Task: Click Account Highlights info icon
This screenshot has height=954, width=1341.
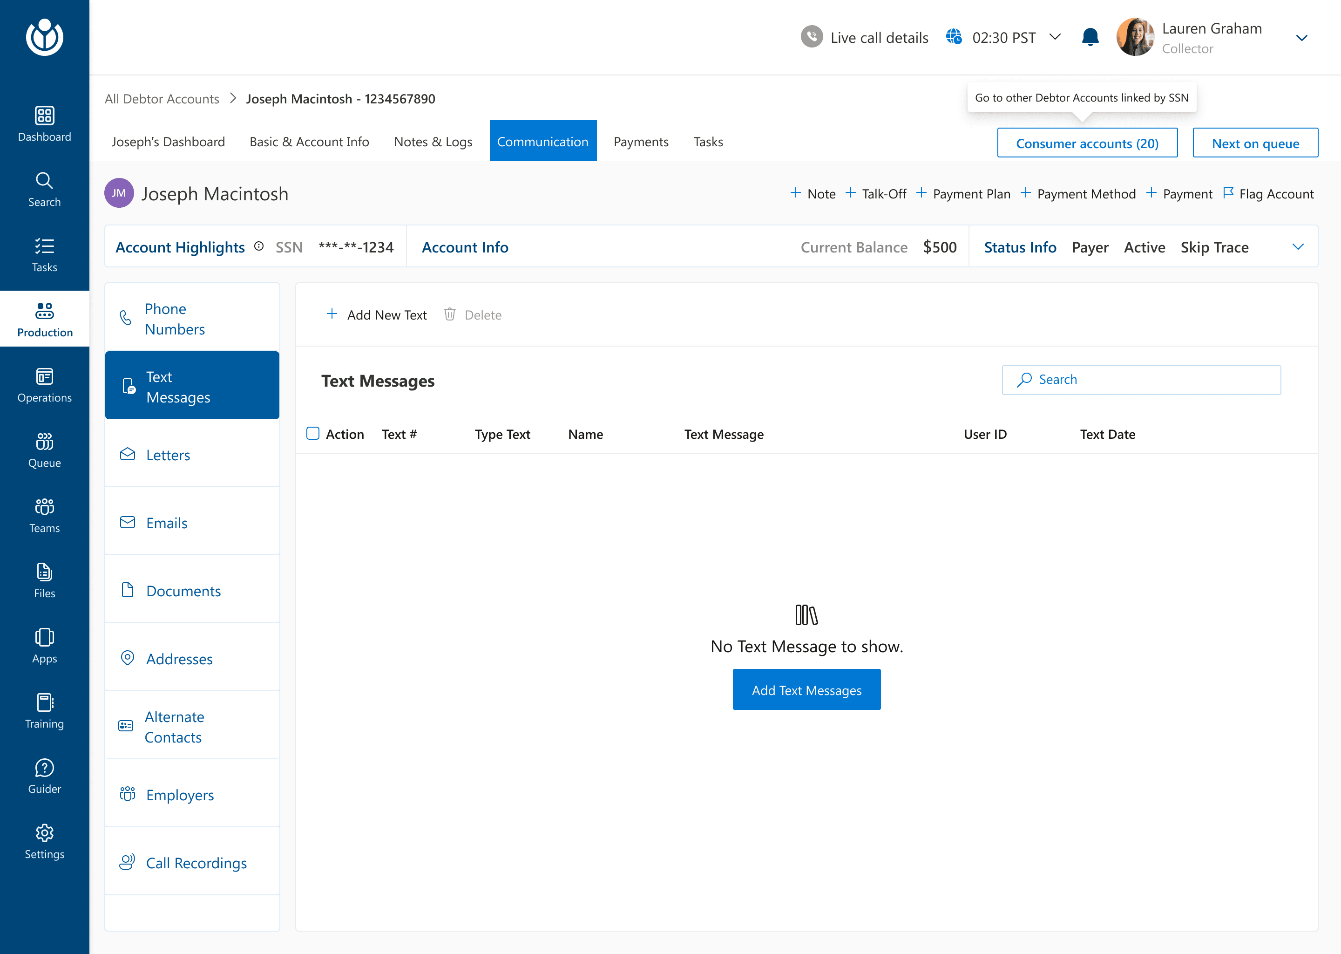Action: (259, 247)
